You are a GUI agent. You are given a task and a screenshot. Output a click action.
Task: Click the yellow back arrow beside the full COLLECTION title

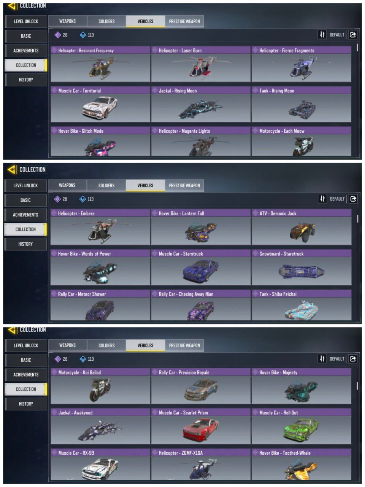click(12, 169)
